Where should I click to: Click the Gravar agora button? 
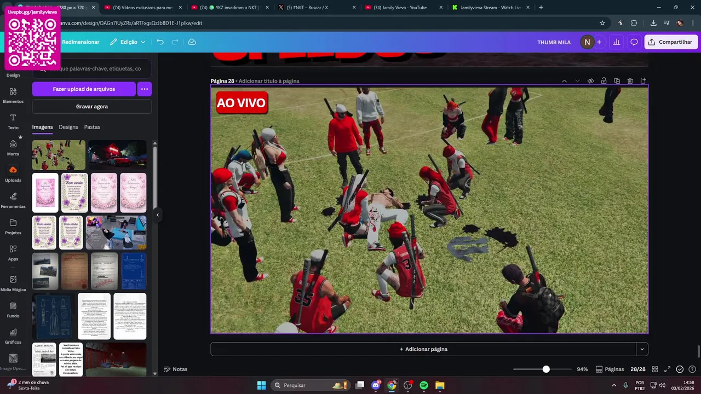(92, 107)
